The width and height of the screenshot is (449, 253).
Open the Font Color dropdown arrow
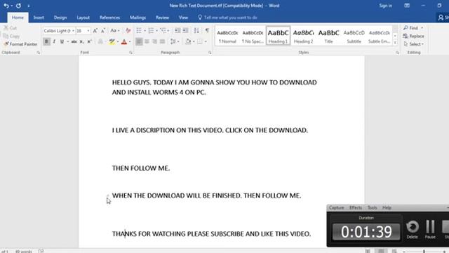click(x=130, y=41)
